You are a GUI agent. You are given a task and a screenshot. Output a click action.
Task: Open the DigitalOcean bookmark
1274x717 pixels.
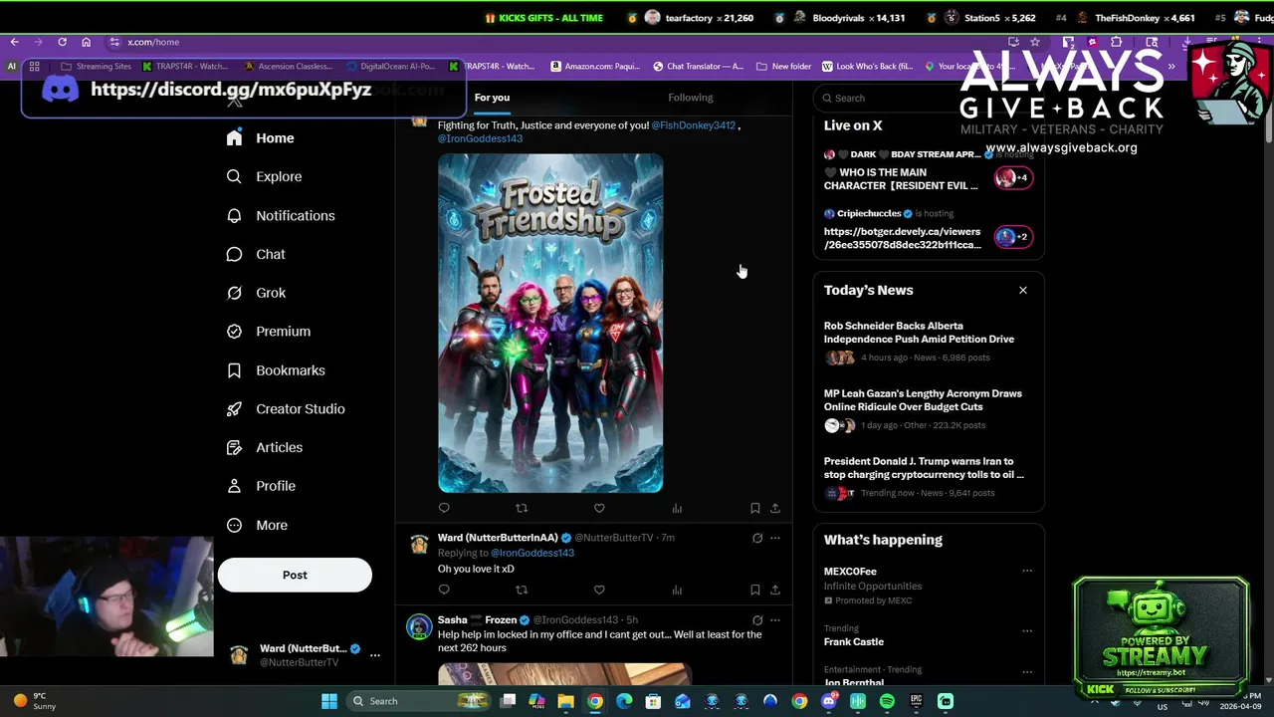(x=390, y=67)
